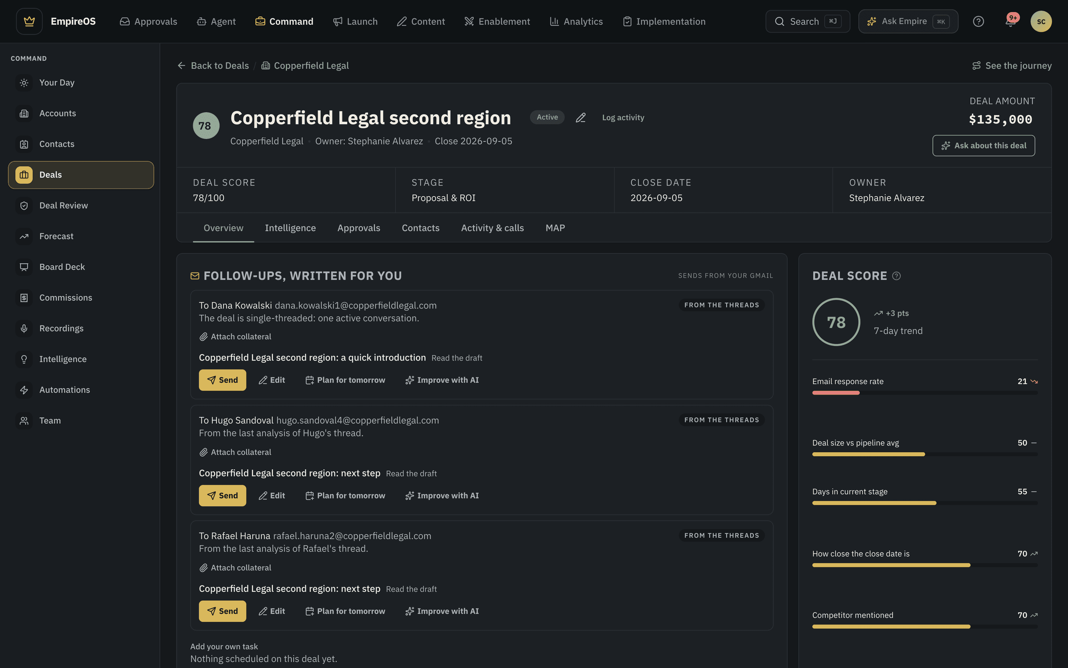The width and height of the screenshot is (1068, 668).
Task: Plan Hugo Sandoval follow-up for tomorrow
Action: point(345,496)
